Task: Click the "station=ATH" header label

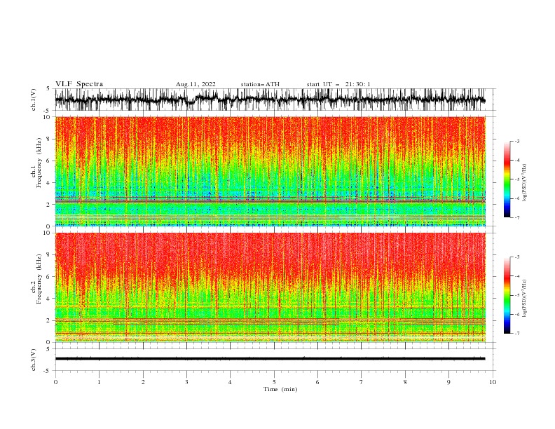Action: click(260, 84)
